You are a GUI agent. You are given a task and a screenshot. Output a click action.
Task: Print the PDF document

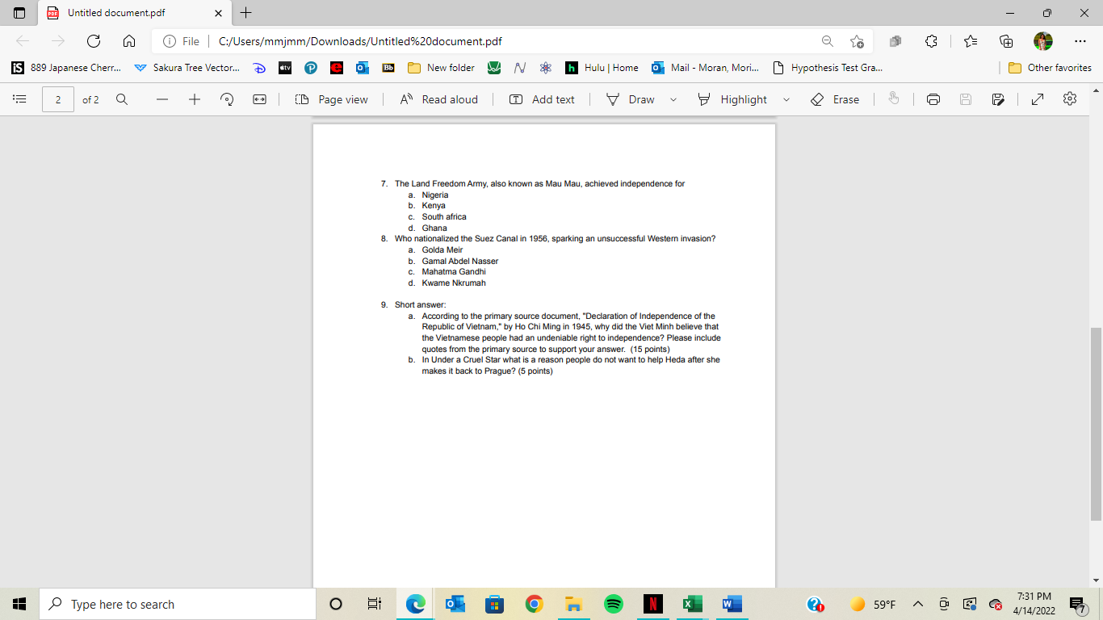point(933,98)
